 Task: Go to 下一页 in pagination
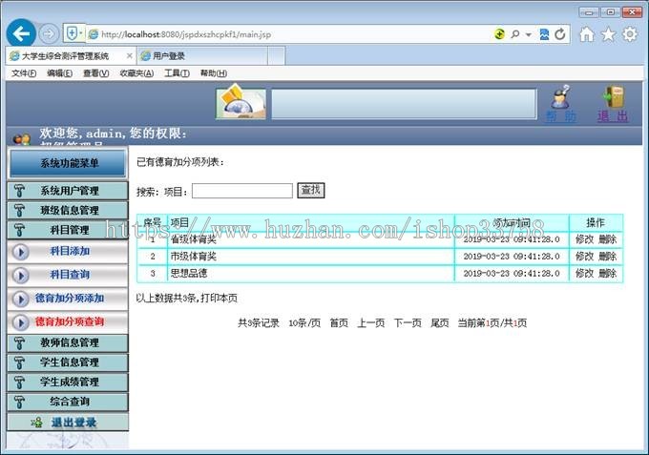pyautogui.click(x=408, y=323)
